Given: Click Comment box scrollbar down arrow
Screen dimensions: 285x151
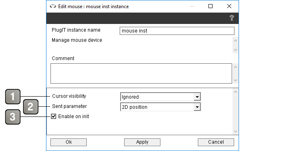Looking at the screenshot, I should click(x=235, y=80).
